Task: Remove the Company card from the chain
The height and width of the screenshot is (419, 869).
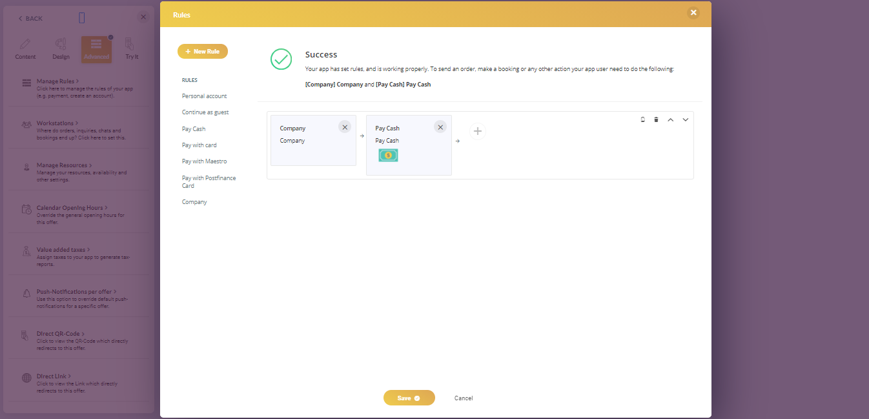Action: (345, 127)
